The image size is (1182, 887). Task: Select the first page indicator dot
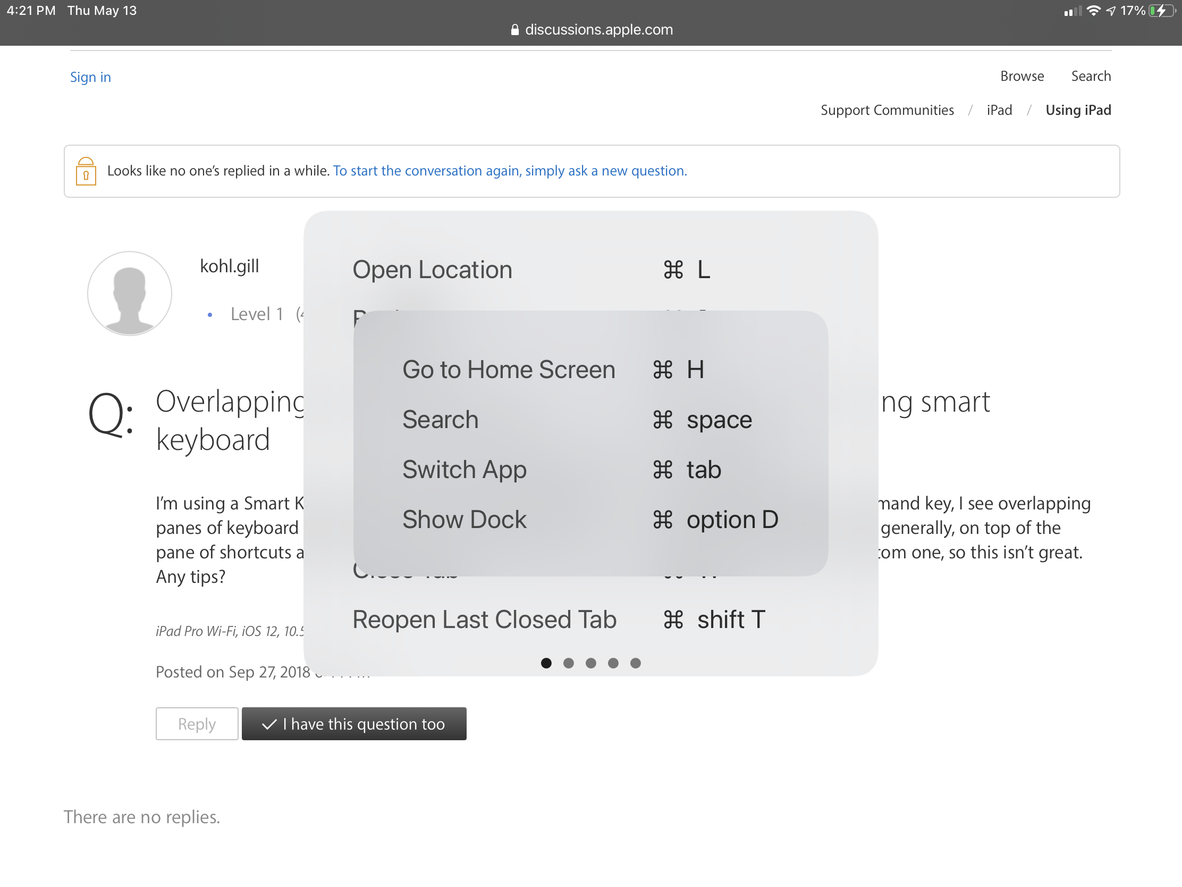[x=546, y=663]
